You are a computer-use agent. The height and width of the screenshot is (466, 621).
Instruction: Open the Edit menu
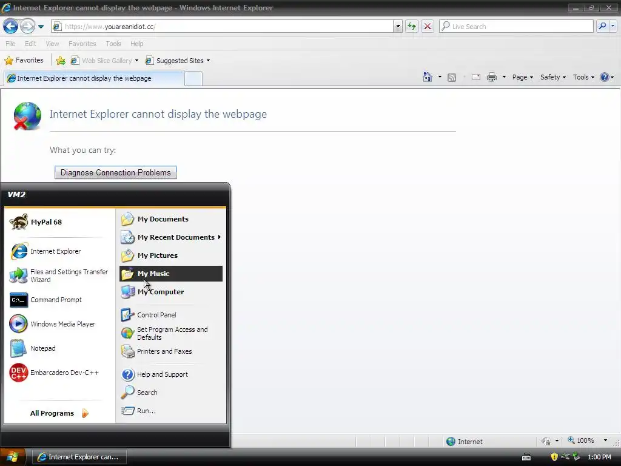coord(30,44)
